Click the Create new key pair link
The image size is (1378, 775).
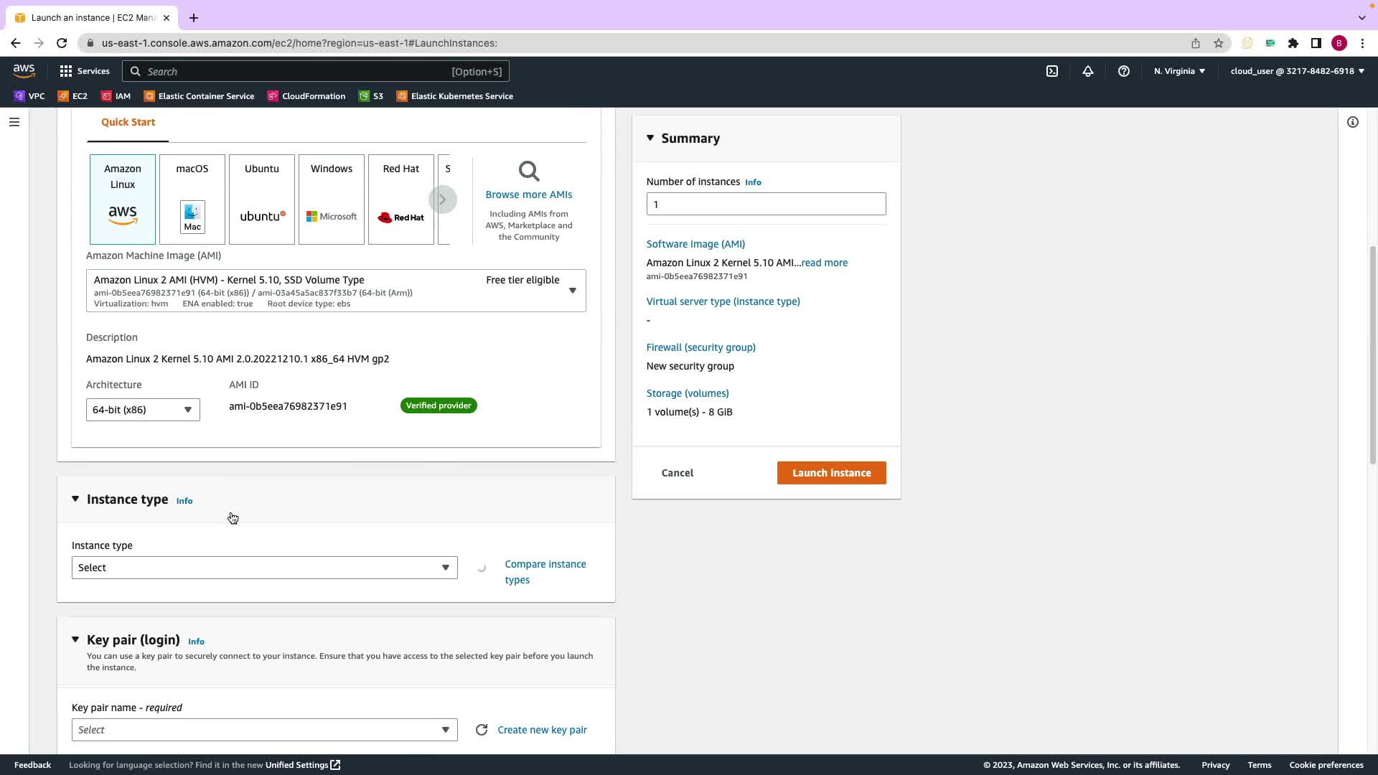pyautogui.click(x=542, y=730)
